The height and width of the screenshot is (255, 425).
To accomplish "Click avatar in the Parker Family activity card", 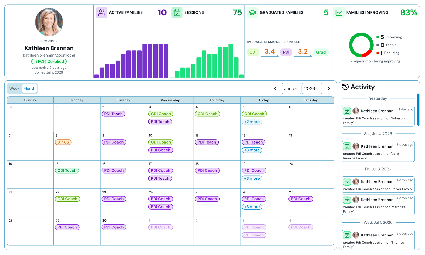I will click(x=356, y=182).
